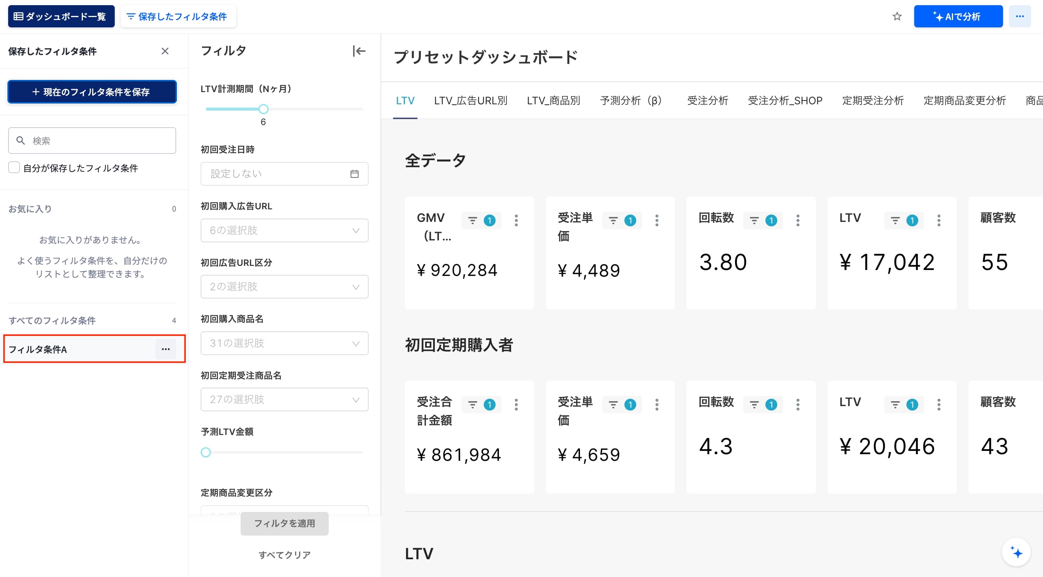
Task: Click the filter badge on the 回転数 card in 全データ
Action: [x=763, y=220]
